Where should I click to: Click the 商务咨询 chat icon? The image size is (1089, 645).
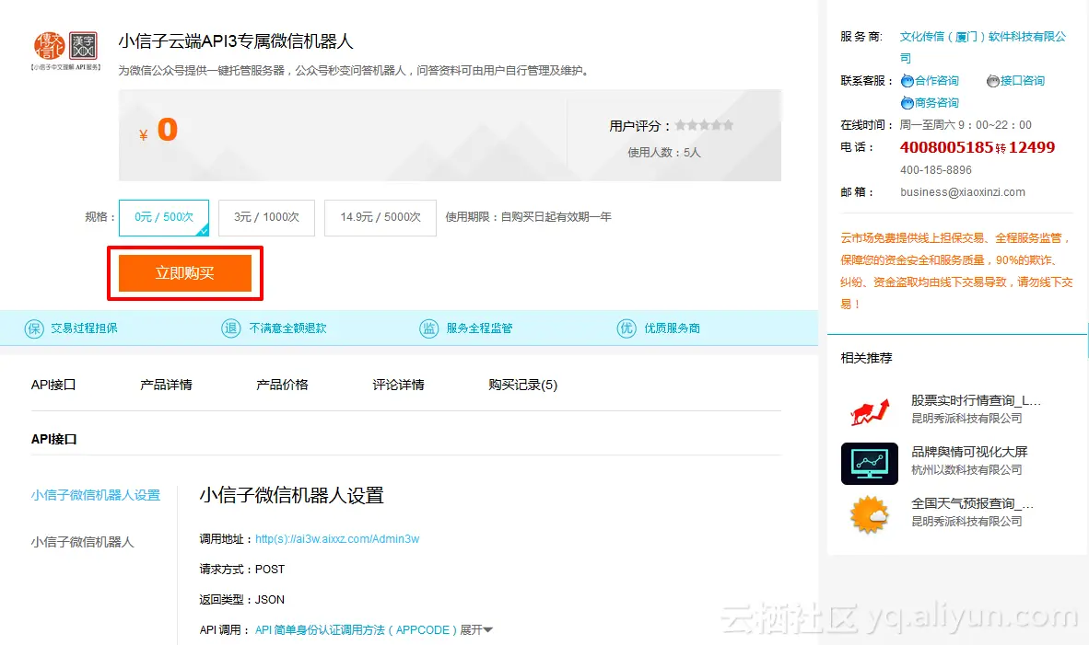pos(907,103)
